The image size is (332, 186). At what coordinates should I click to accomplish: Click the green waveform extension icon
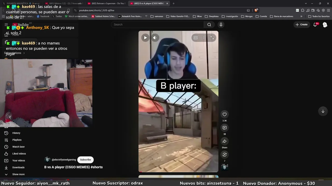click(x=297, y=10)
